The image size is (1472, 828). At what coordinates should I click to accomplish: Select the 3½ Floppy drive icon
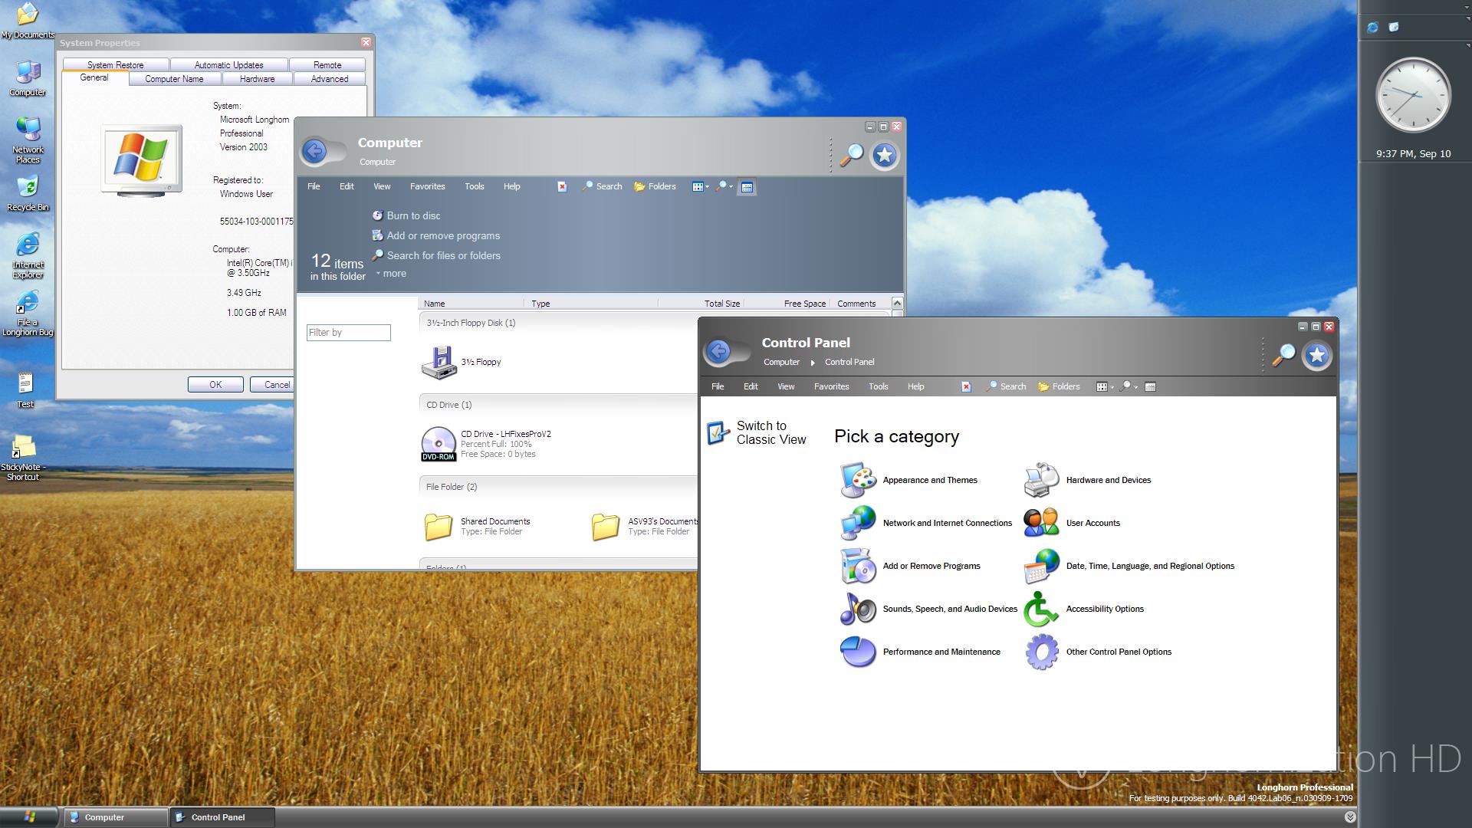439,362
